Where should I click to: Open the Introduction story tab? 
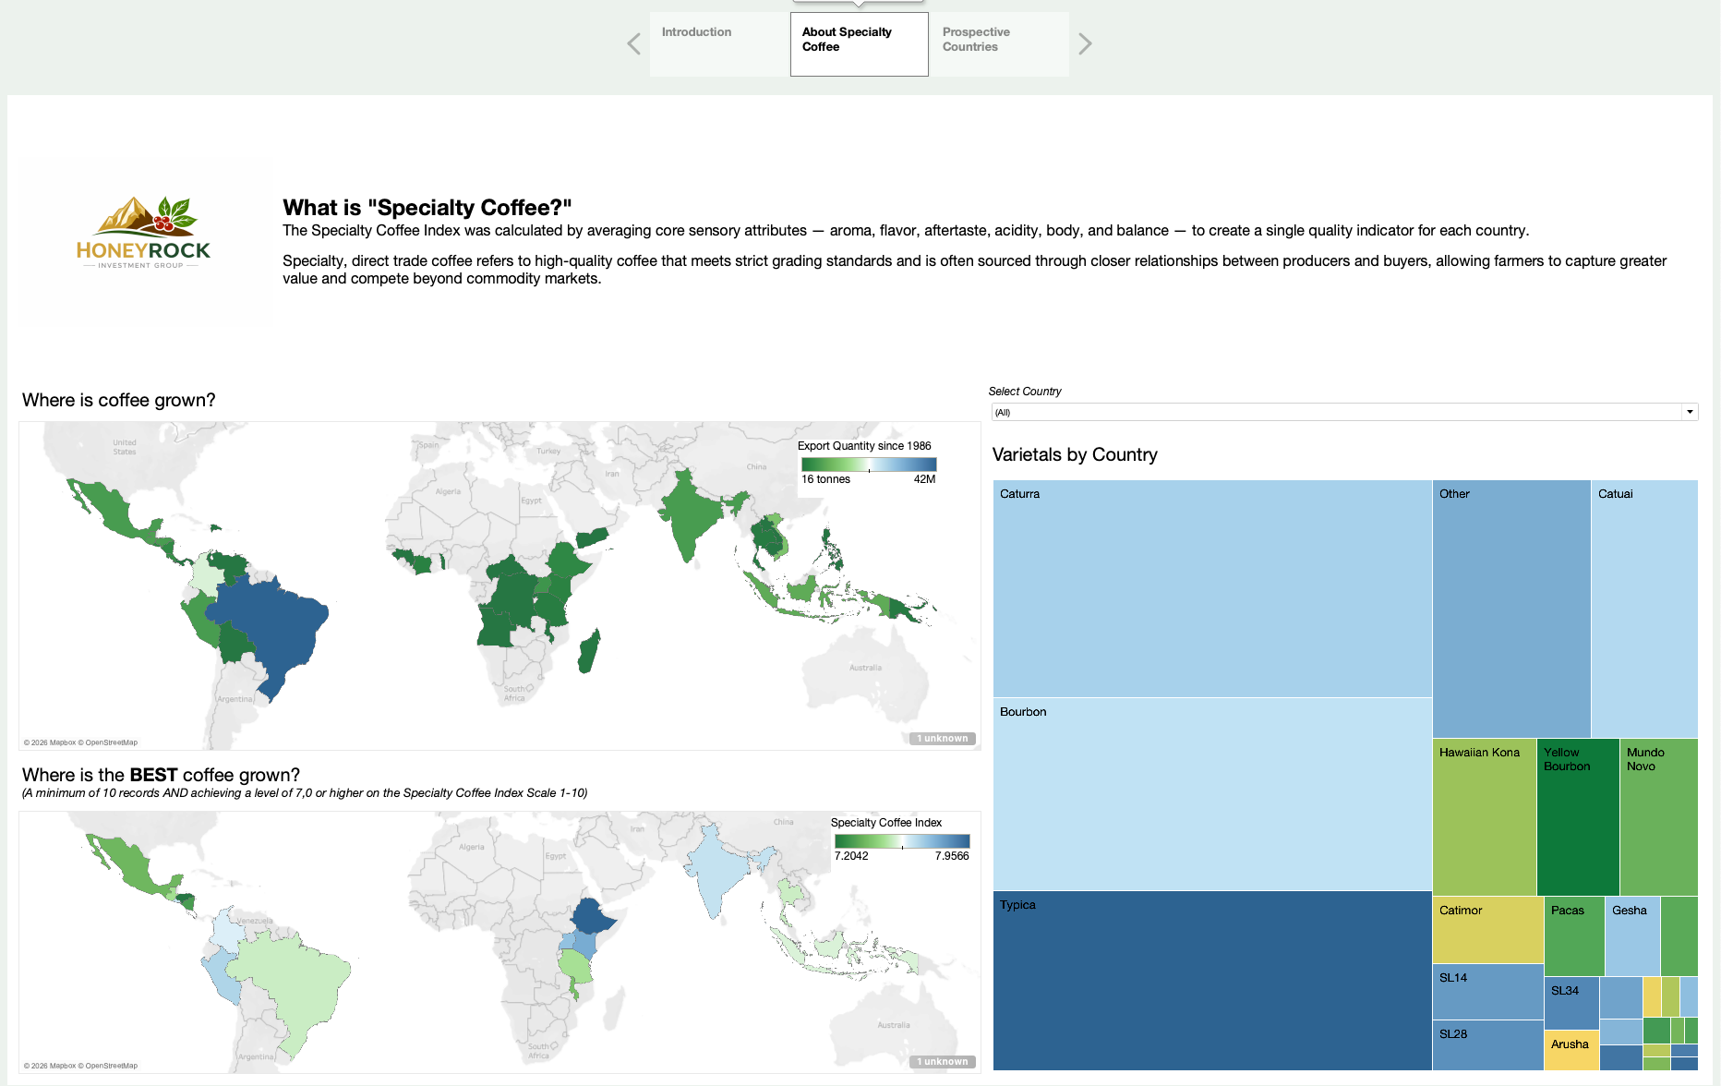coord(719,43)
